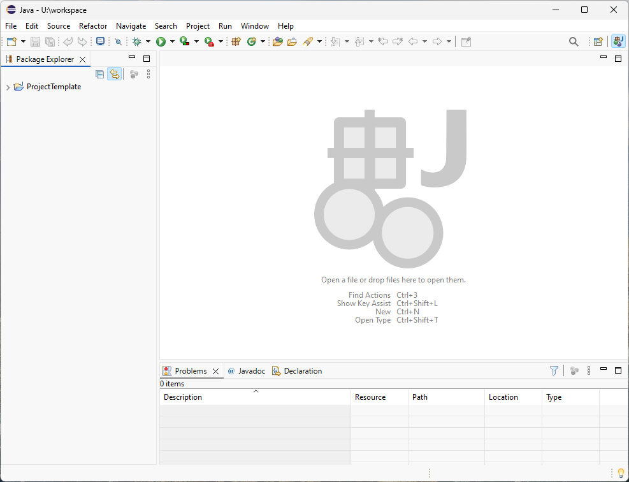Open the toolbar search magnifier

[x=574, y=41]
